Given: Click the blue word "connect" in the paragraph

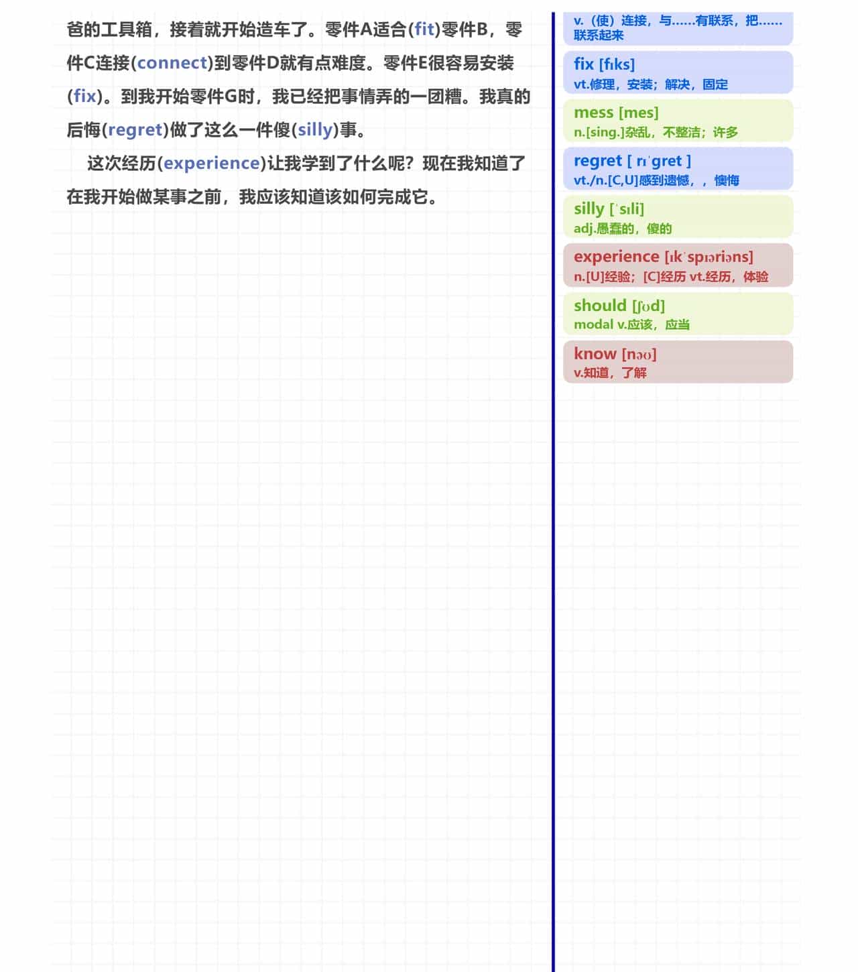Looking at the screenshot, I should pyautogui.click(x=171, y=63).
